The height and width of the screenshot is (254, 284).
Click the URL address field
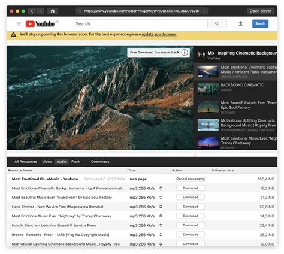point(142,11)
